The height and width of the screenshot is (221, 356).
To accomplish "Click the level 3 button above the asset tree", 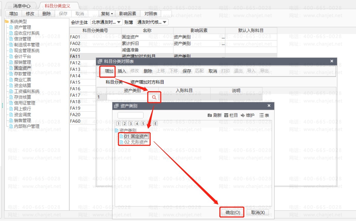I will [x=131, y=124].
